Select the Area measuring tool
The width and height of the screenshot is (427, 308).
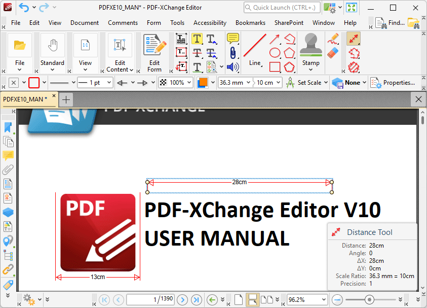354,67
